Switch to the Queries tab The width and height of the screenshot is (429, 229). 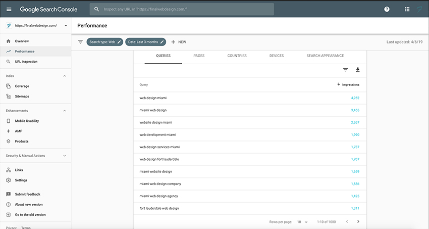coord(164,56)
